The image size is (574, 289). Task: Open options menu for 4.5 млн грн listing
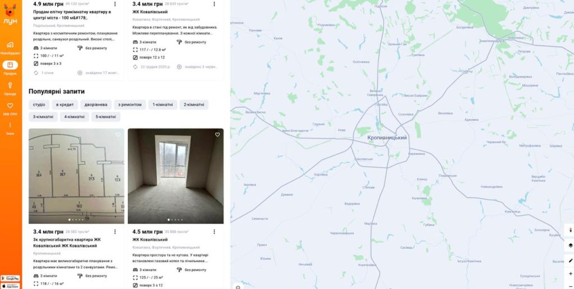[x=214, y=232]
